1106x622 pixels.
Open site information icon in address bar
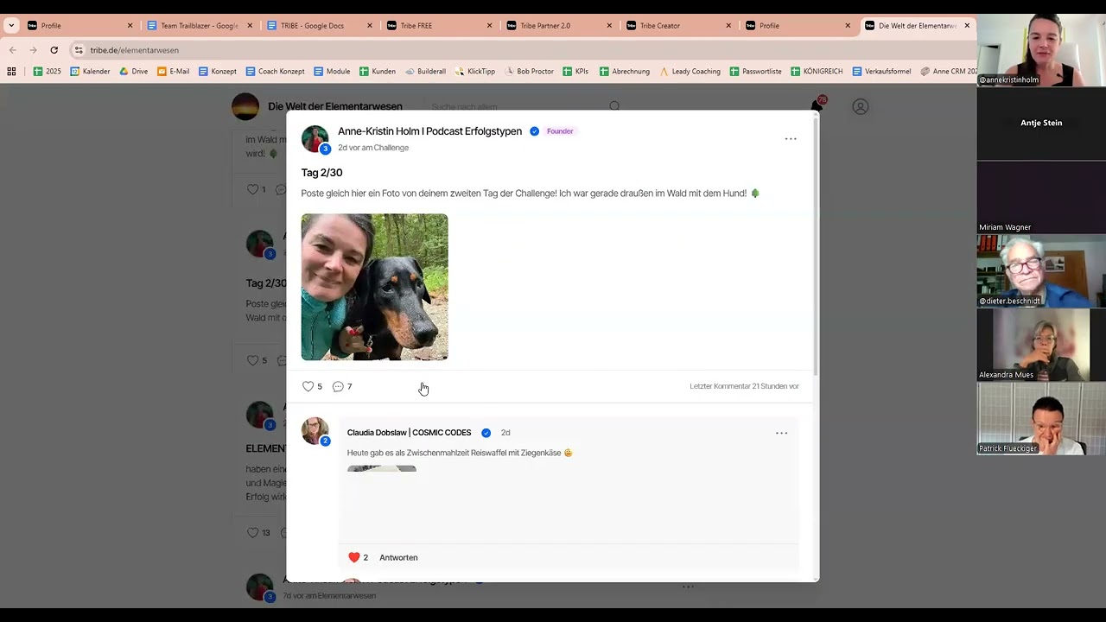[79, 50]
